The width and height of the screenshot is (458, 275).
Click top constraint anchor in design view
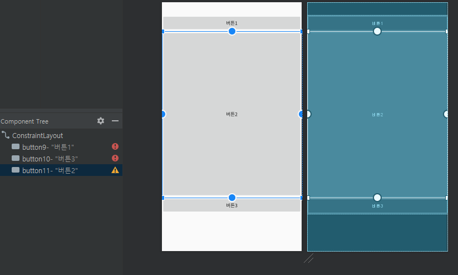pos(232,31)
